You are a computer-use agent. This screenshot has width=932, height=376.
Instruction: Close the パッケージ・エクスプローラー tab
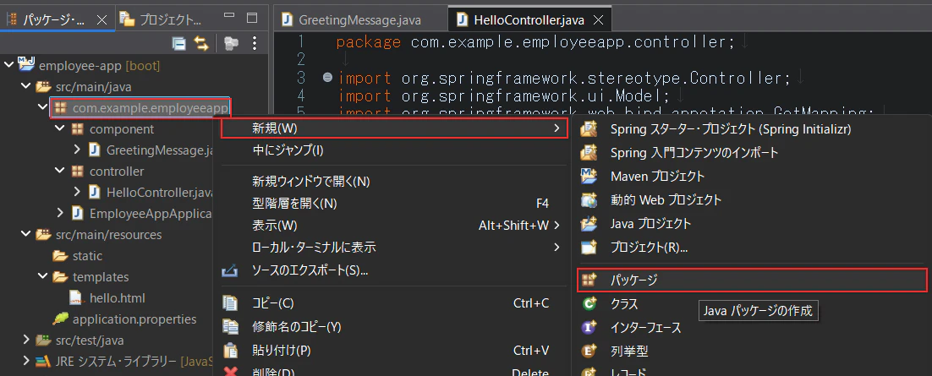point(101,19)
